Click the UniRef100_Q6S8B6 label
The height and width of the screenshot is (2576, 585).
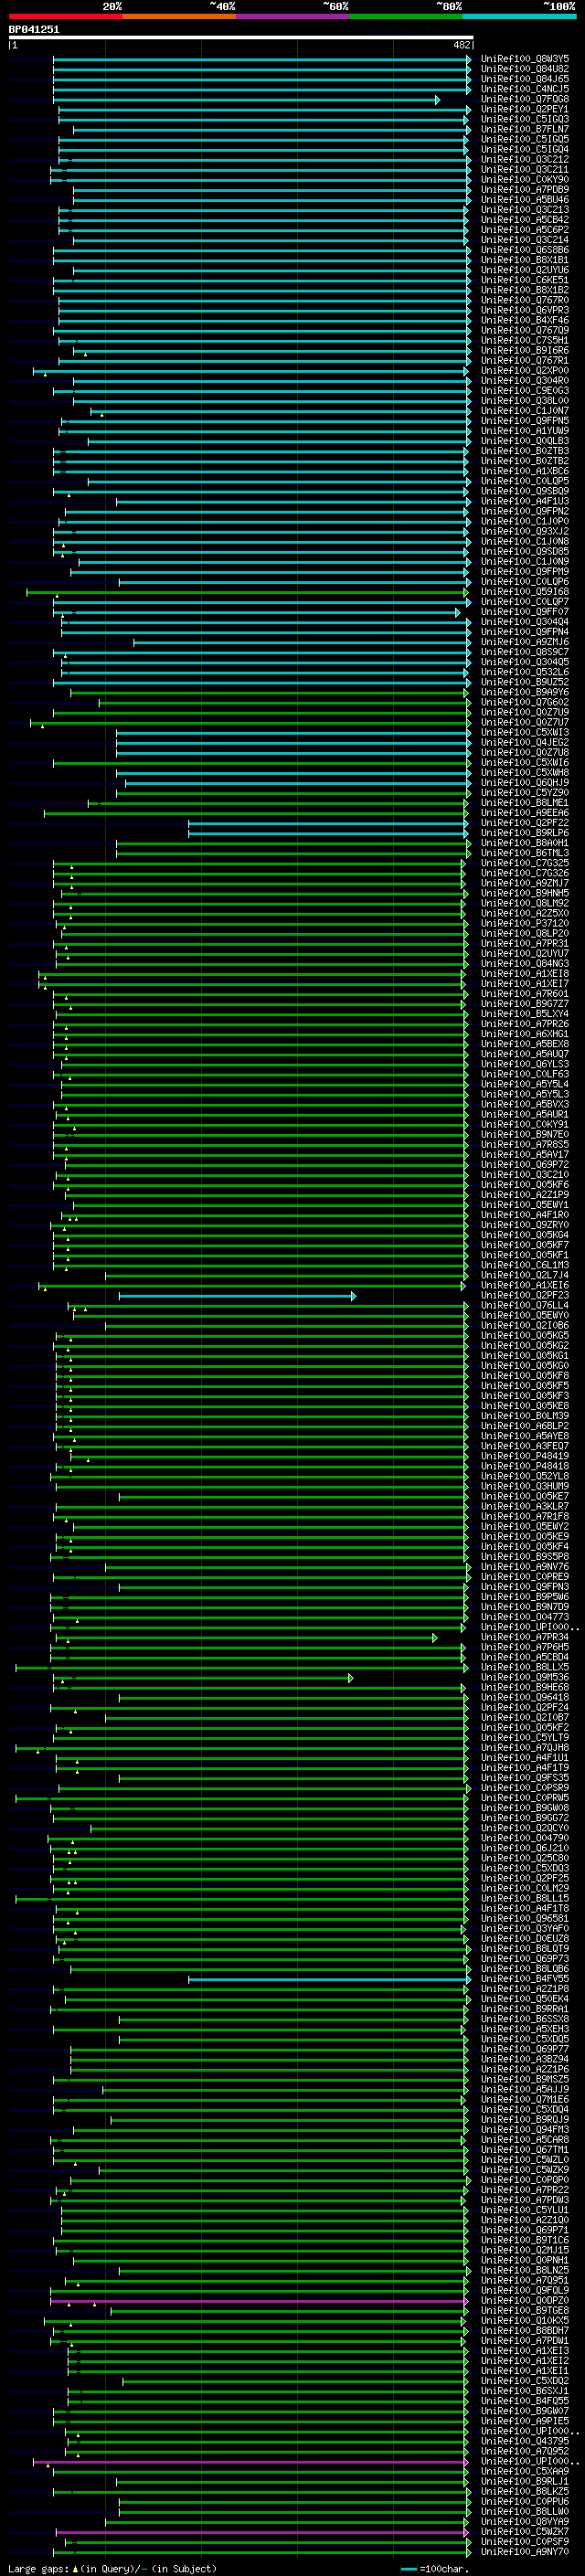(x=525, y=250)
